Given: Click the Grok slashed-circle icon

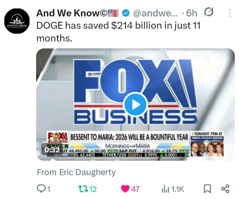Looking at the screenshot, I should [209, 12].
